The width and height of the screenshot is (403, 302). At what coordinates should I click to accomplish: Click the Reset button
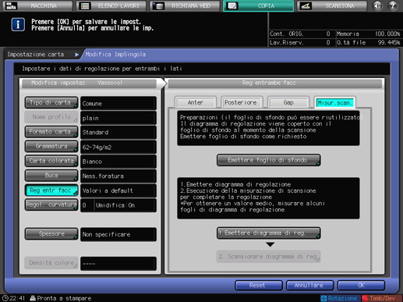click(x=259, y=286)
